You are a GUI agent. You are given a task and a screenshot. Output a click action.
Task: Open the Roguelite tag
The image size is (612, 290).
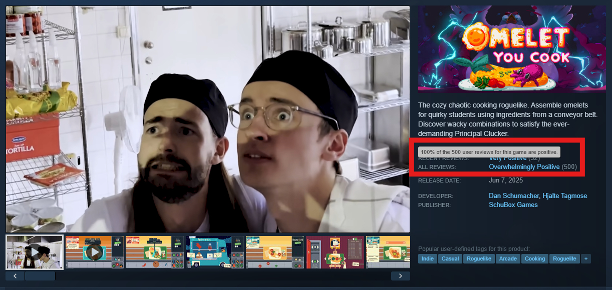point(564,258)
